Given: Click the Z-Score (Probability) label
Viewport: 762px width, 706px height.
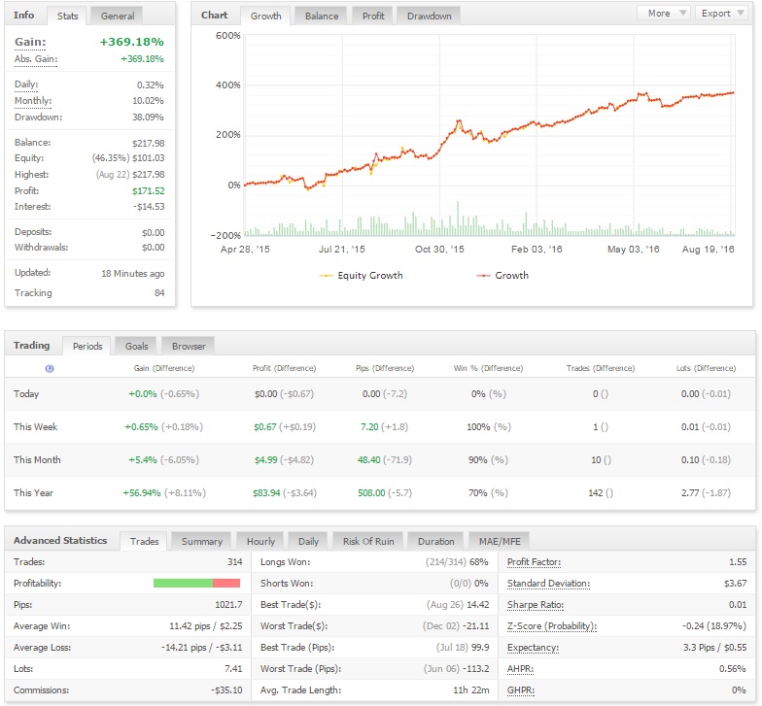Looking at the screenshot, I should pyautogui.click(x=552, y=626).
